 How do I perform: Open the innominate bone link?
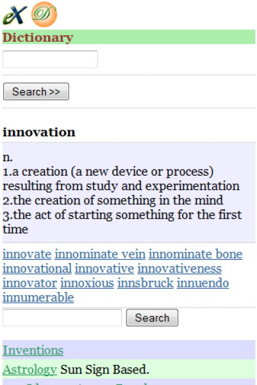click(195, 254)
